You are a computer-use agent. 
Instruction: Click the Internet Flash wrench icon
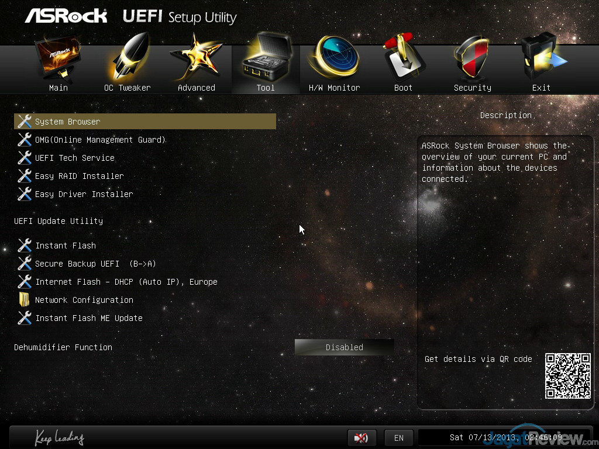[x=25, y=282]
